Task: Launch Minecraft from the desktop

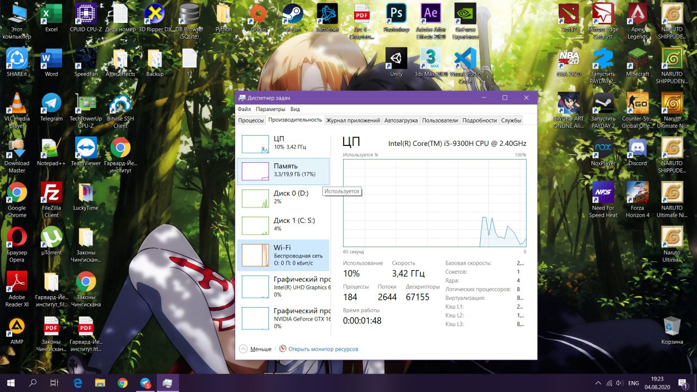Action: click(x=638, y=62)
